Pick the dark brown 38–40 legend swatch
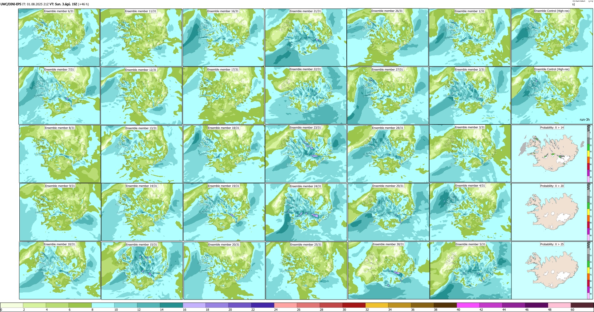The image size is (594, 312). coord(445,305)
